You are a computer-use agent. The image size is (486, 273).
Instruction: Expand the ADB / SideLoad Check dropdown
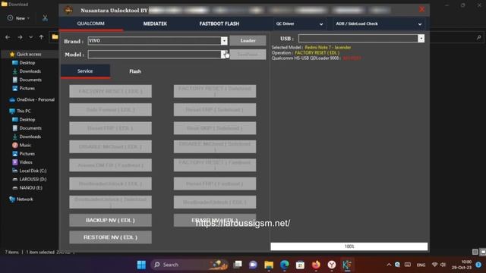(x=420, y=24)
